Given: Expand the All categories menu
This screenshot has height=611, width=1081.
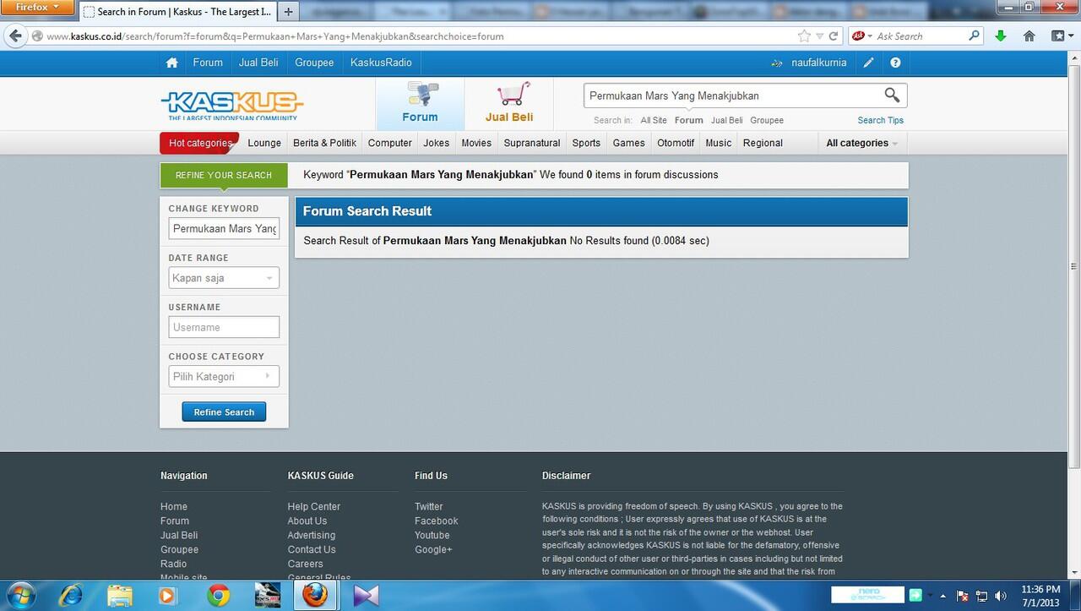Looking at the screenshot, I should [x=861, y=143].
